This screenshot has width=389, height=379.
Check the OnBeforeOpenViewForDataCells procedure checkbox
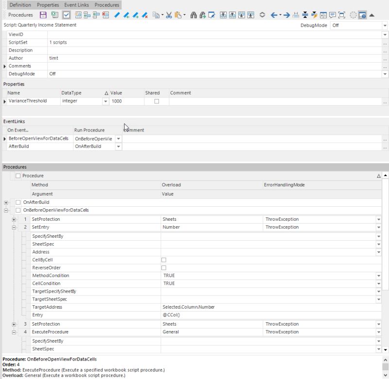tap(18, 210)
